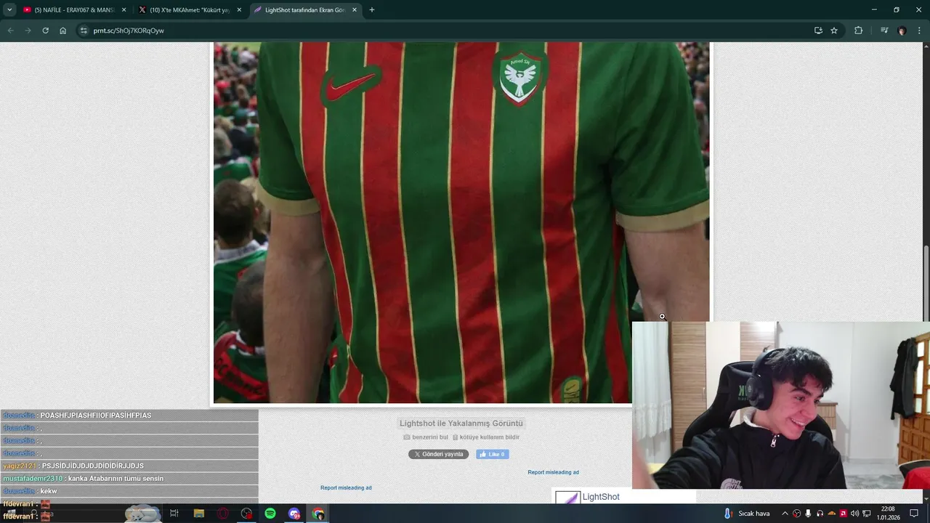This screenshot has height=523, width=930.
Task: Click the kekw chat message
Action: pos(49,491)
